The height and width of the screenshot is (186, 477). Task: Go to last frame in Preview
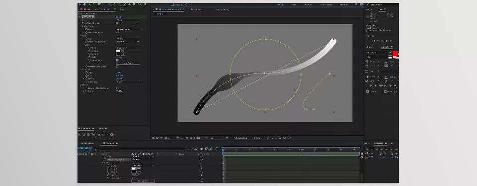[391, 41]
